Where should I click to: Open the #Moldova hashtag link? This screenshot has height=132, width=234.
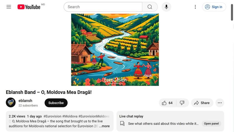(70, 116)
